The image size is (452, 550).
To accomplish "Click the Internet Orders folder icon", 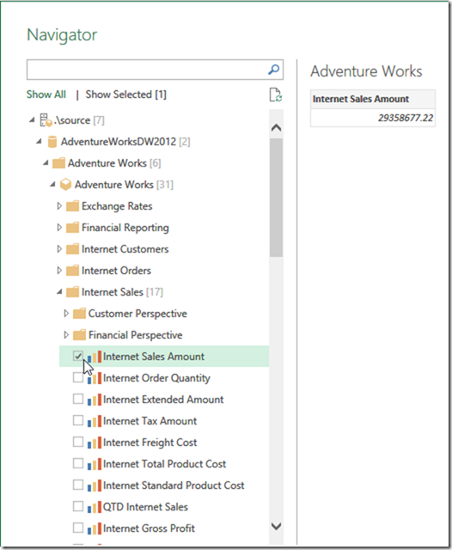I will 72,271.
